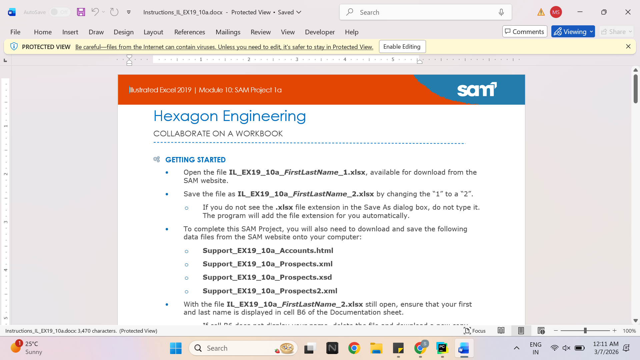Screen dimensions: 640x360
Task: Click the vertical scrollbar thumb
Action: coord(635,89)
